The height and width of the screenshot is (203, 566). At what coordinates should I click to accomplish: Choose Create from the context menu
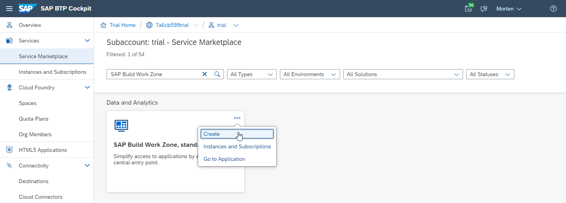click(x=237, y=134)
